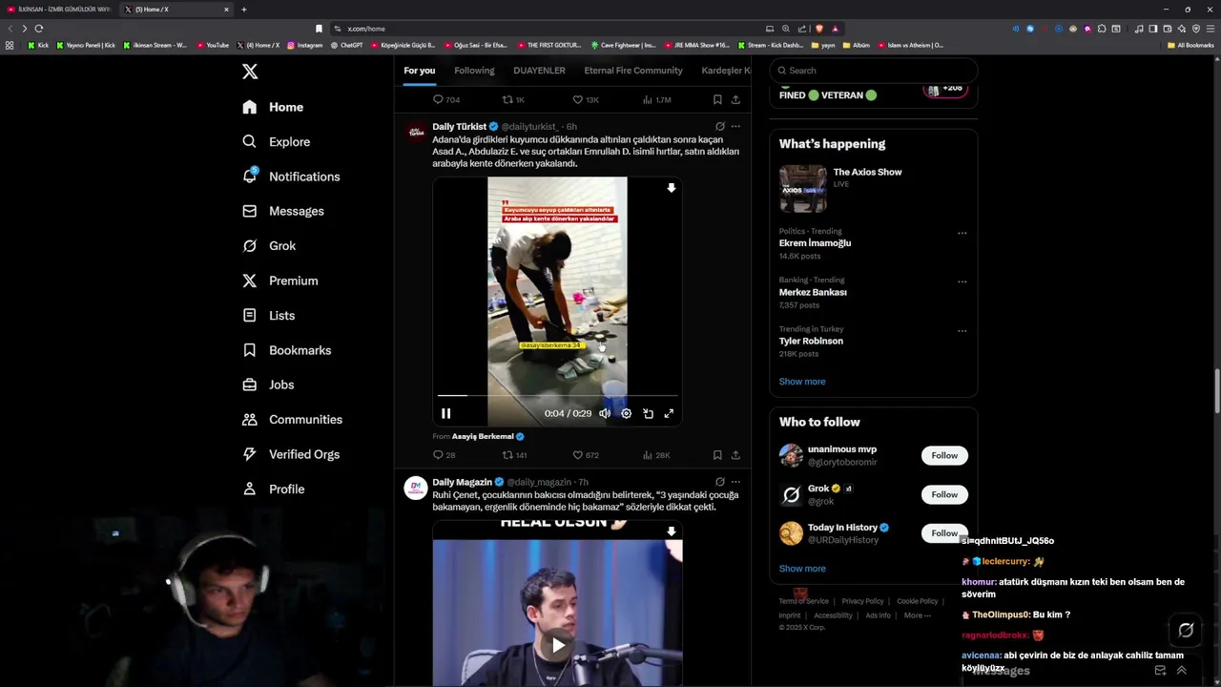Open The Axios Show live event
Viewport: 1221px width, 687px height.
tap(873, 188)
